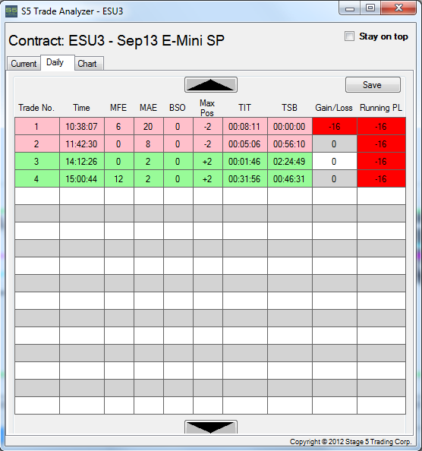Screen dimensions: 422x451
Task: Click the red Gain/Loss -16 cell in trade 1
Action: 335,126
